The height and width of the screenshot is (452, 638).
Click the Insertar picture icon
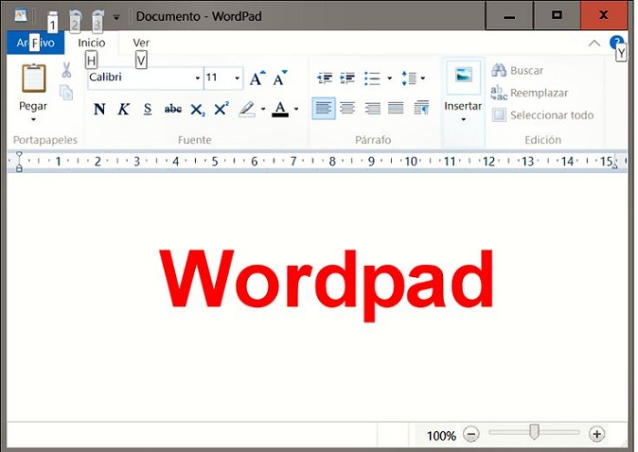pos(463,78)
